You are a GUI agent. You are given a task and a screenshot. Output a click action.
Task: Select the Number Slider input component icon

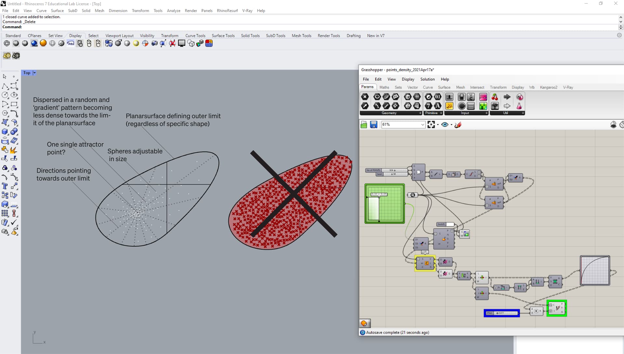[449, 97]
